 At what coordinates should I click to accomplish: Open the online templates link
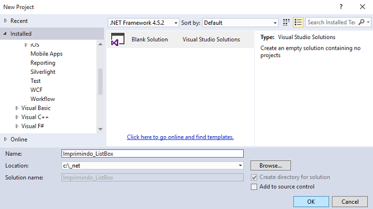tap(180, 137)
